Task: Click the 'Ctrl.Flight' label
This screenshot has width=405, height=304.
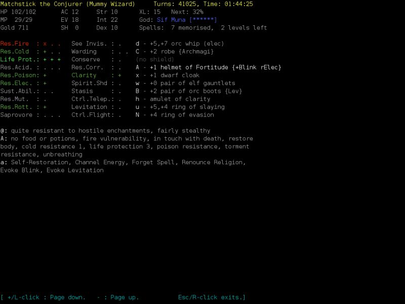Action: coord(91,115)
